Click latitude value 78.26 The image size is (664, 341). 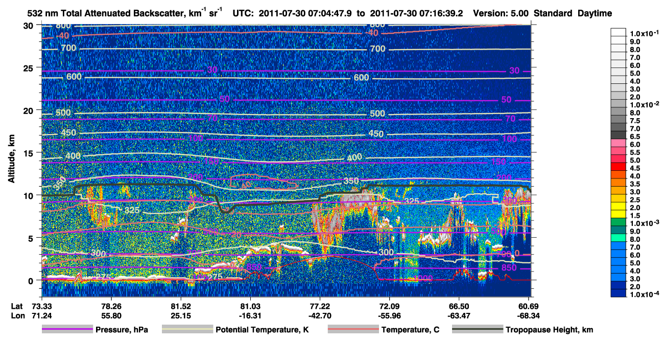click(x=111, y=306)
